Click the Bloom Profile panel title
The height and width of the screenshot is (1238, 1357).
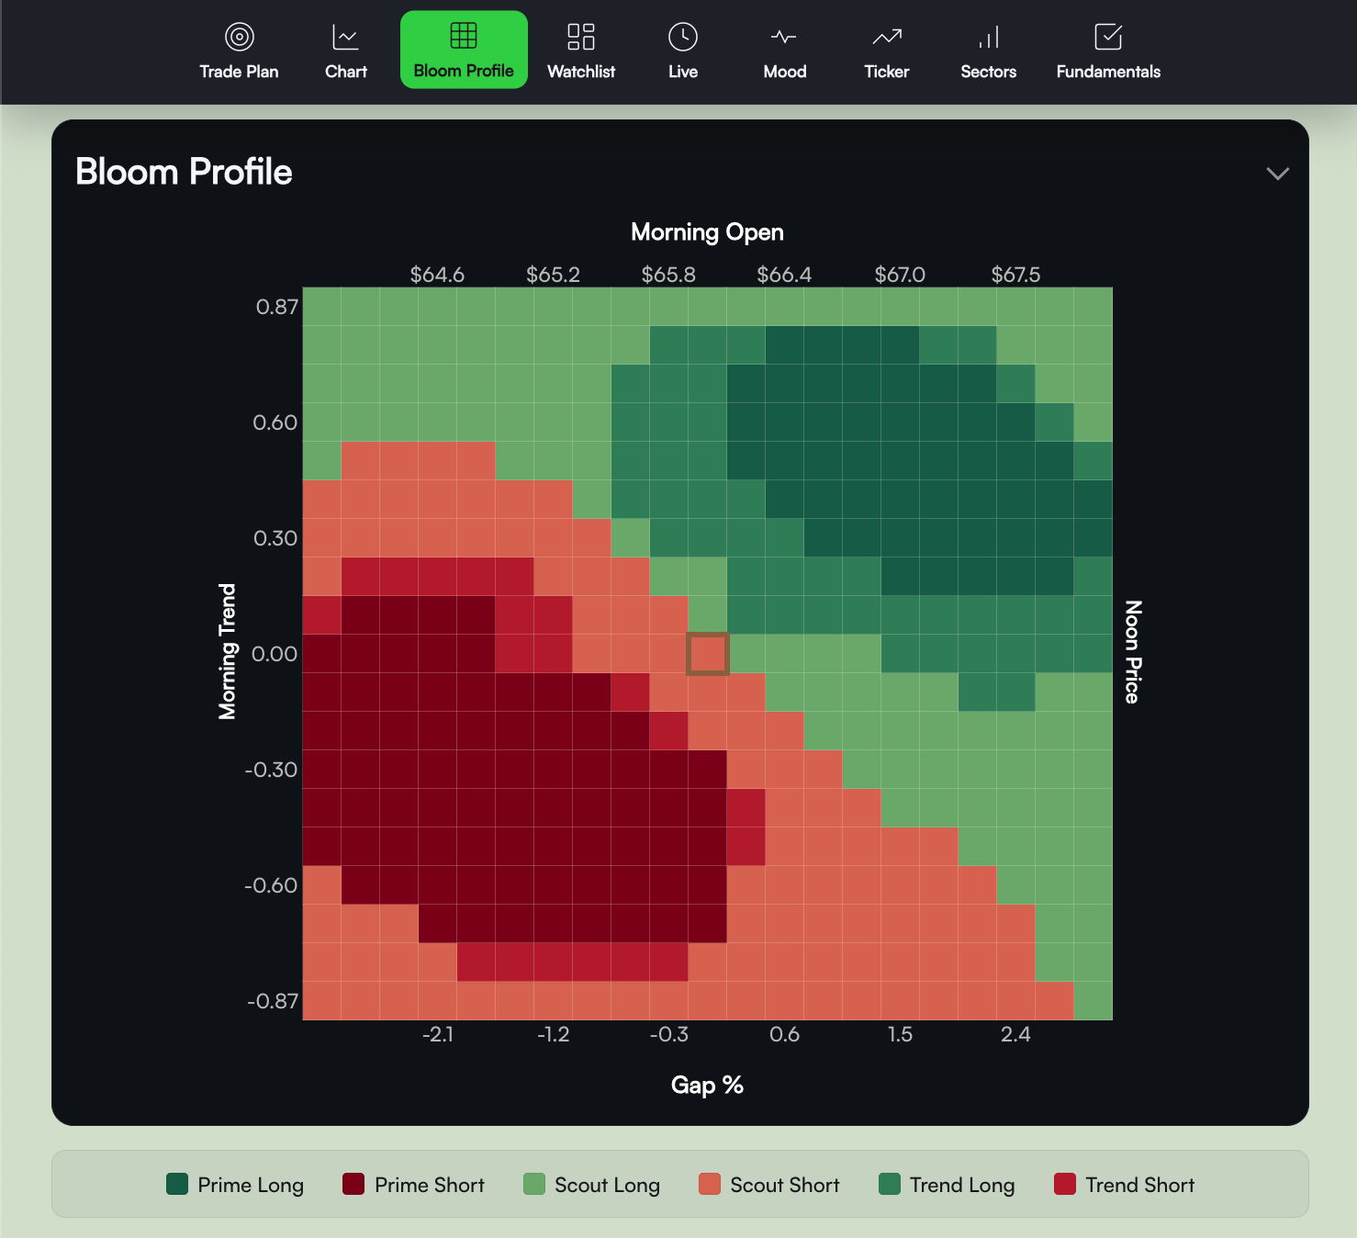click(184, 172)
